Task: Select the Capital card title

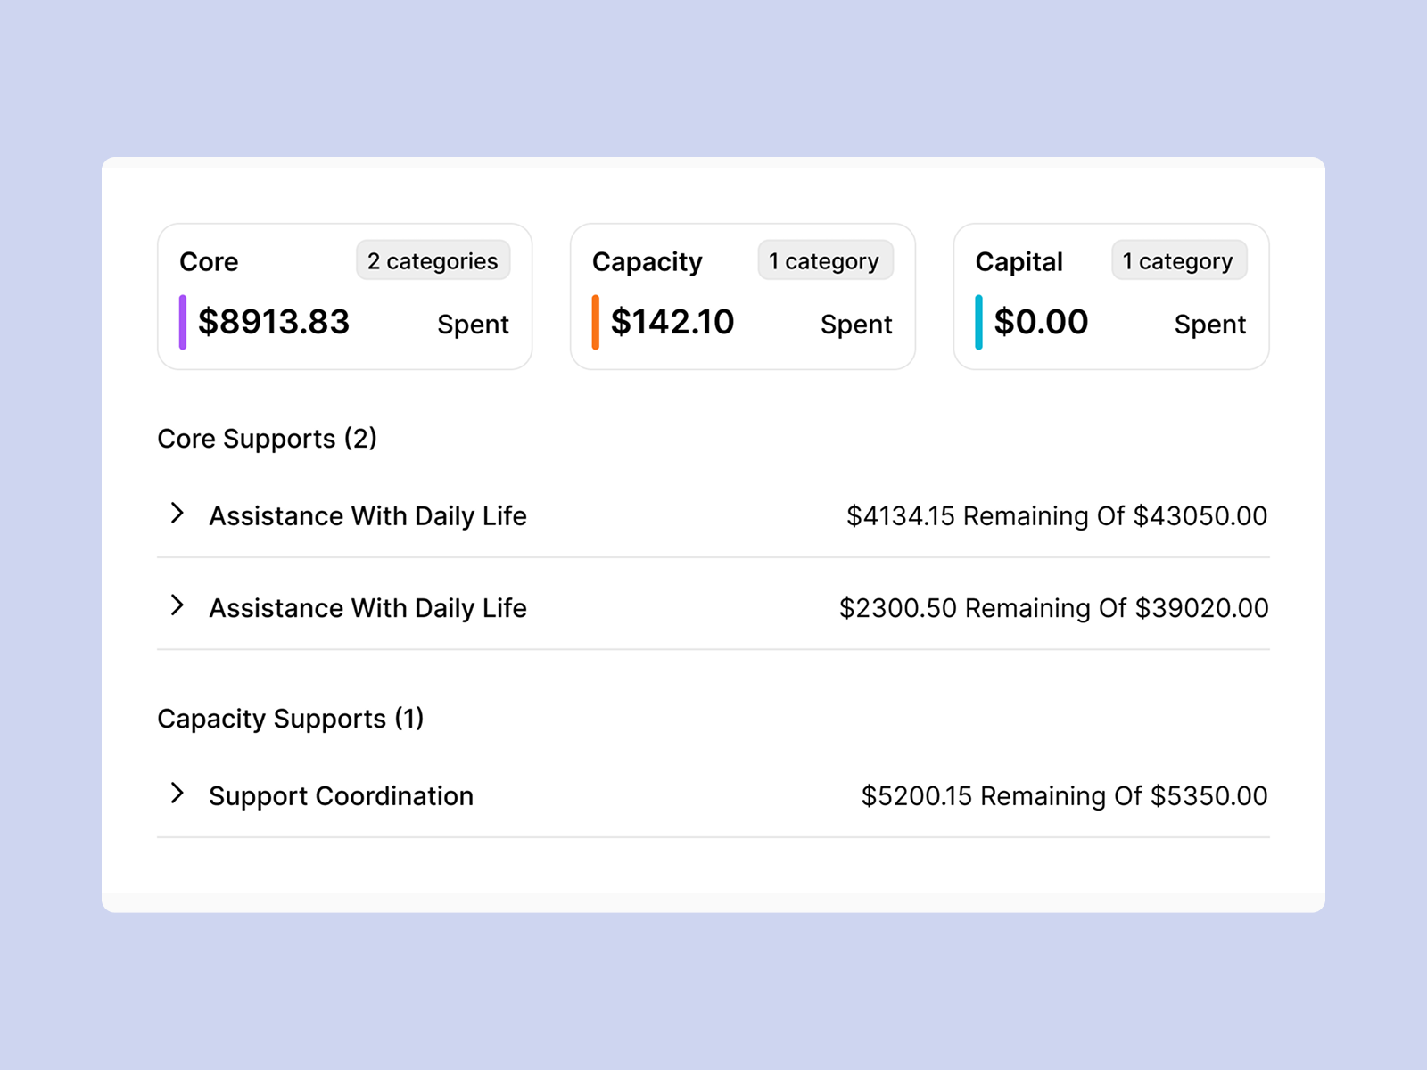Action: tap(1019, 262)
